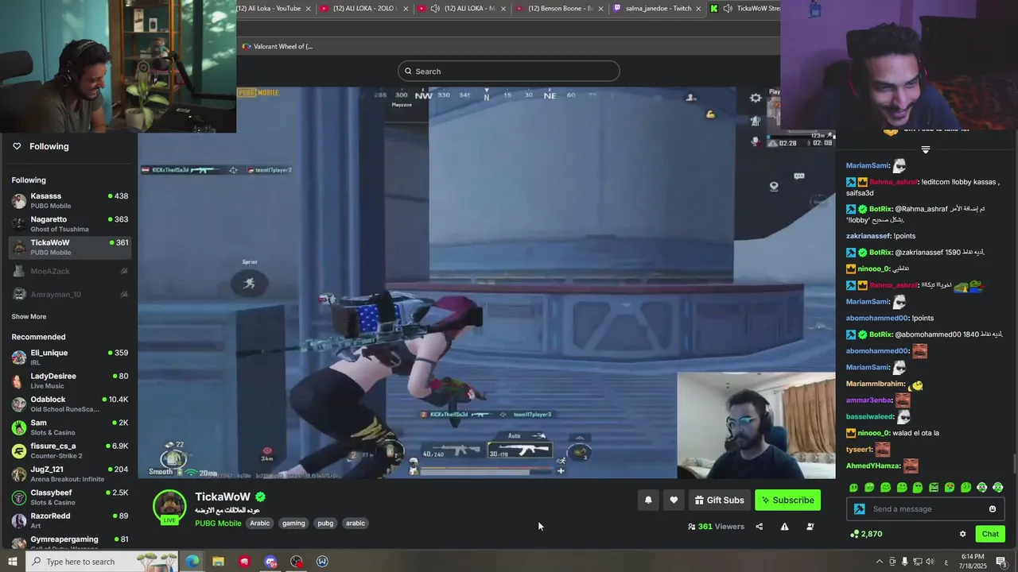The width and height of the screenshot is (1018, 572).
Task: Open the share stream icon
Action: click(x=759, y=526)
